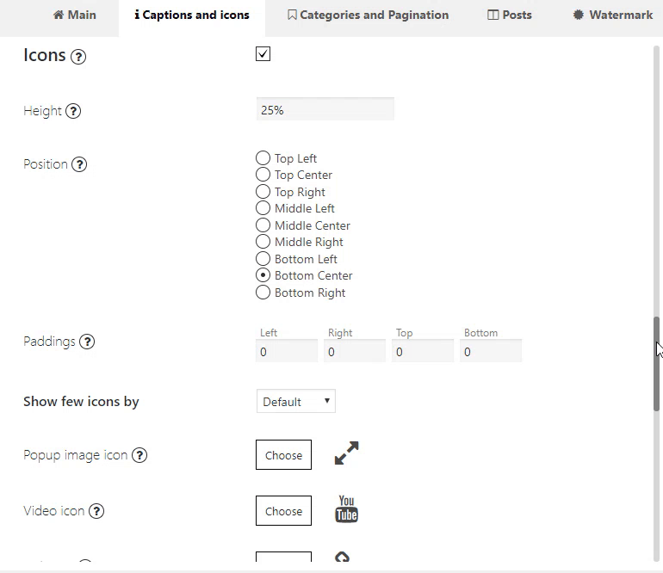The width and height of the screenshot is (663, 573).
Task: Select Bottom Right position option
Action: coord(263,293)
